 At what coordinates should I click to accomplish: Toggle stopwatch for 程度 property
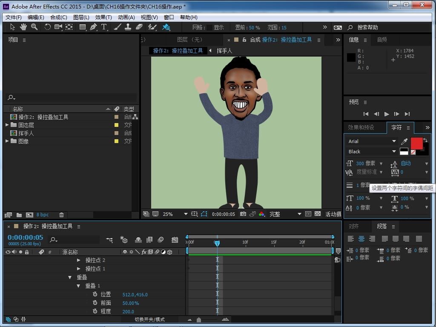[95, 312]
